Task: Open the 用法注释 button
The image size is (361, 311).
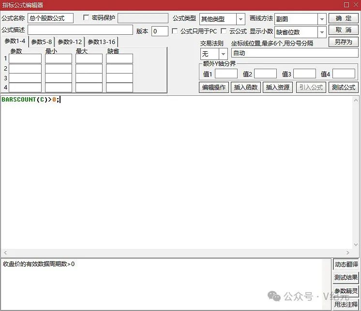Action: (346, 304)
